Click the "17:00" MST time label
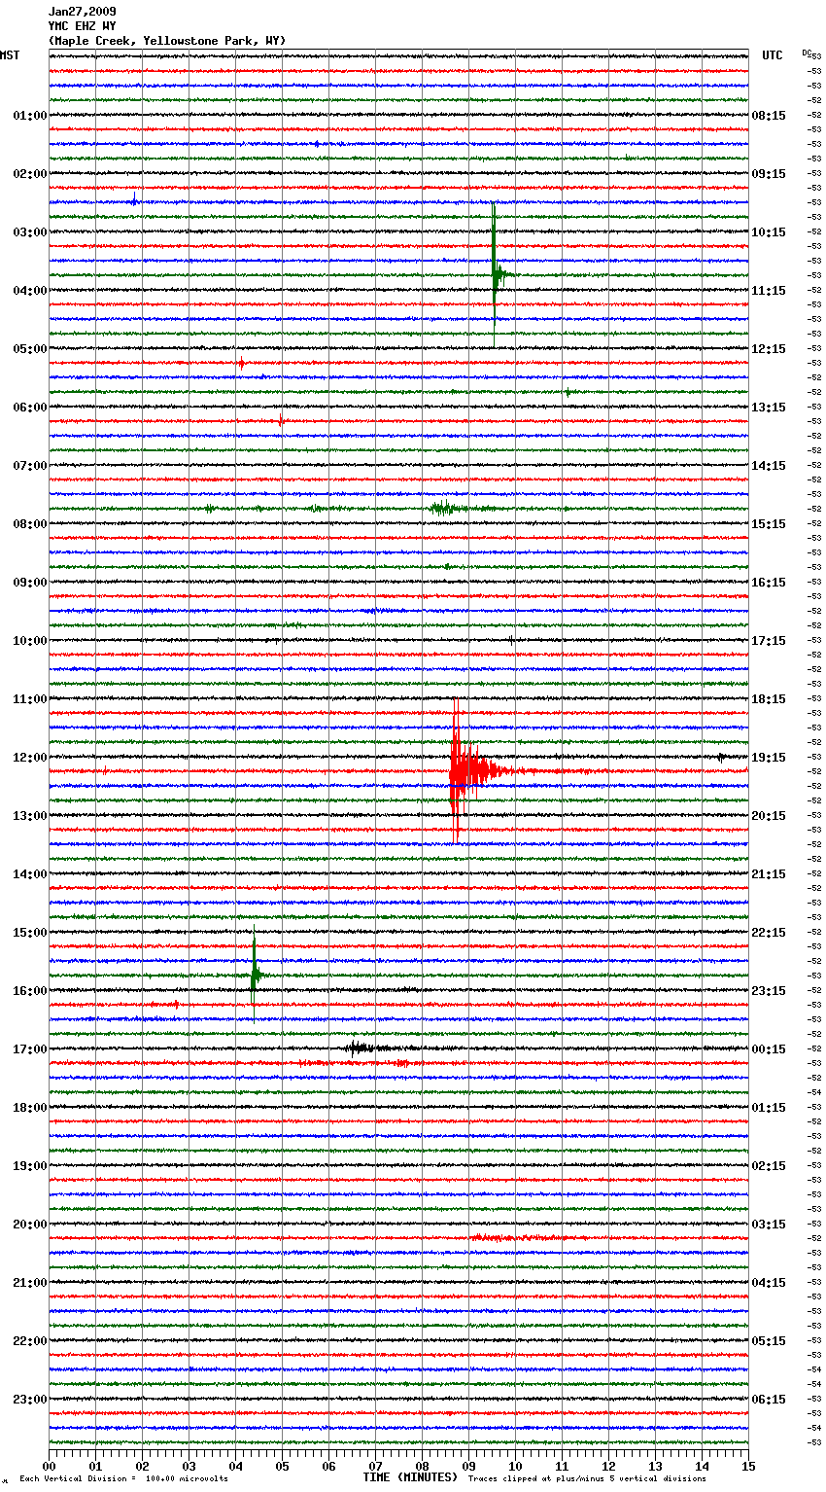 point(30,1049)
